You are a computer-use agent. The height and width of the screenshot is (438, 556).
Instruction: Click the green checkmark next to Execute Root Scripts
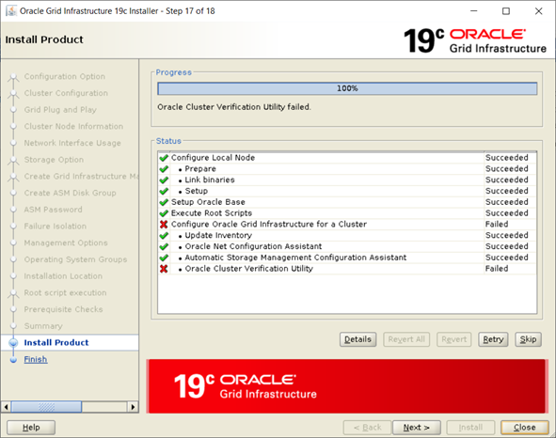tap(164, 213)
